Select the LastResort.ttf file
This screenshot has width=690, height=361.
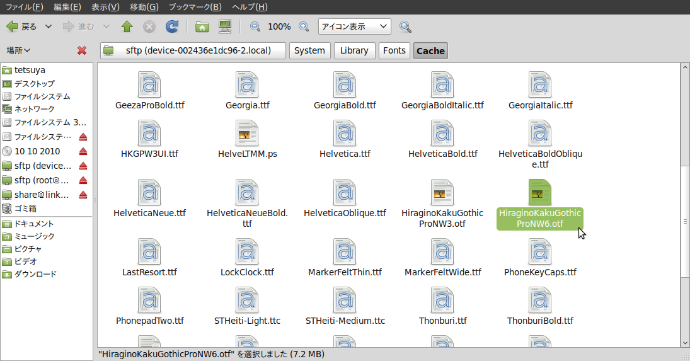(149, 258)
